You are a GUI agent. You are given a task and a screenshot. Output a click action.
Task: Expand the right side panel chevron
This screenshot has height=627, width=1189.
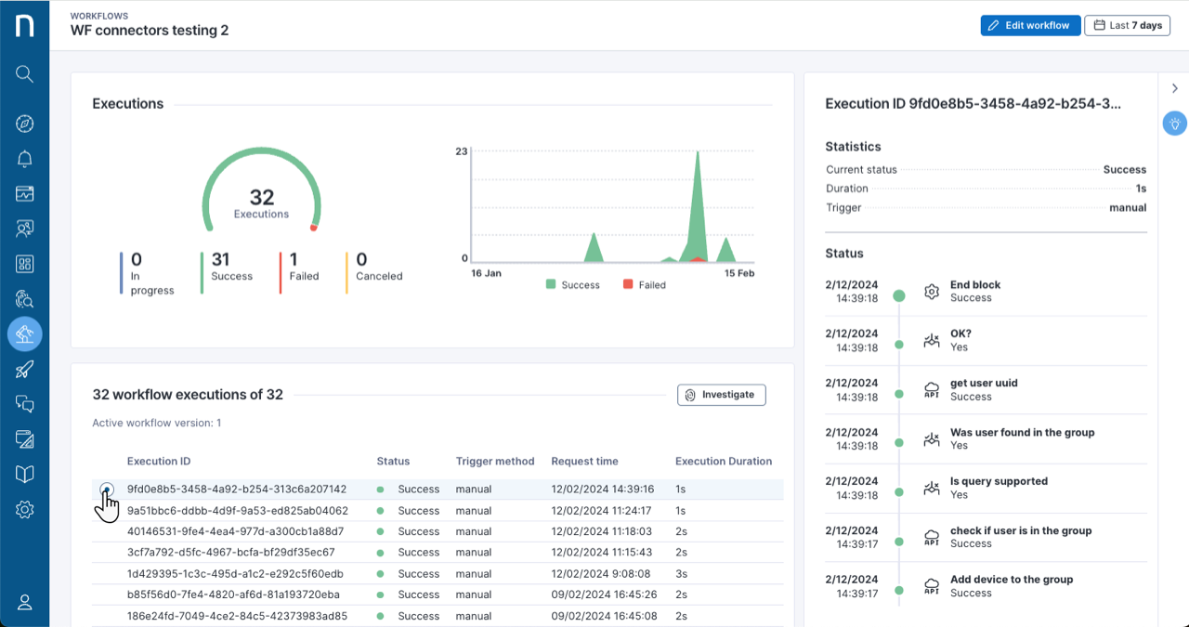pos(1175,88)
